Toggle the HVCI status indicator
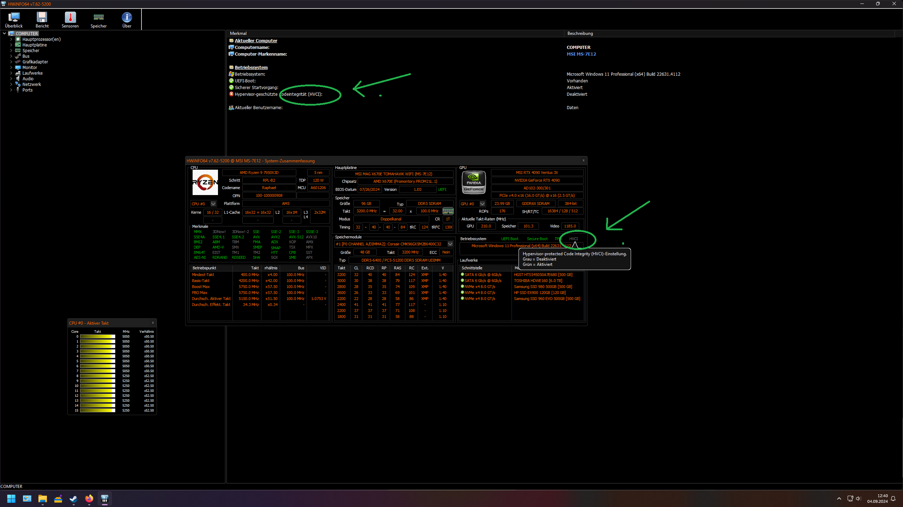This screenshot has height=507, width=903. [x=574, y=238]
